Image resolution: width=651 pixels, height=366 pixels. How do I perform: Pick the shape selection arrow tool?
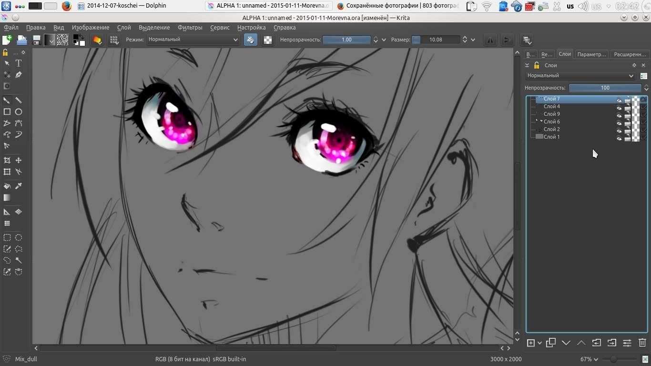tap(7, 63)
